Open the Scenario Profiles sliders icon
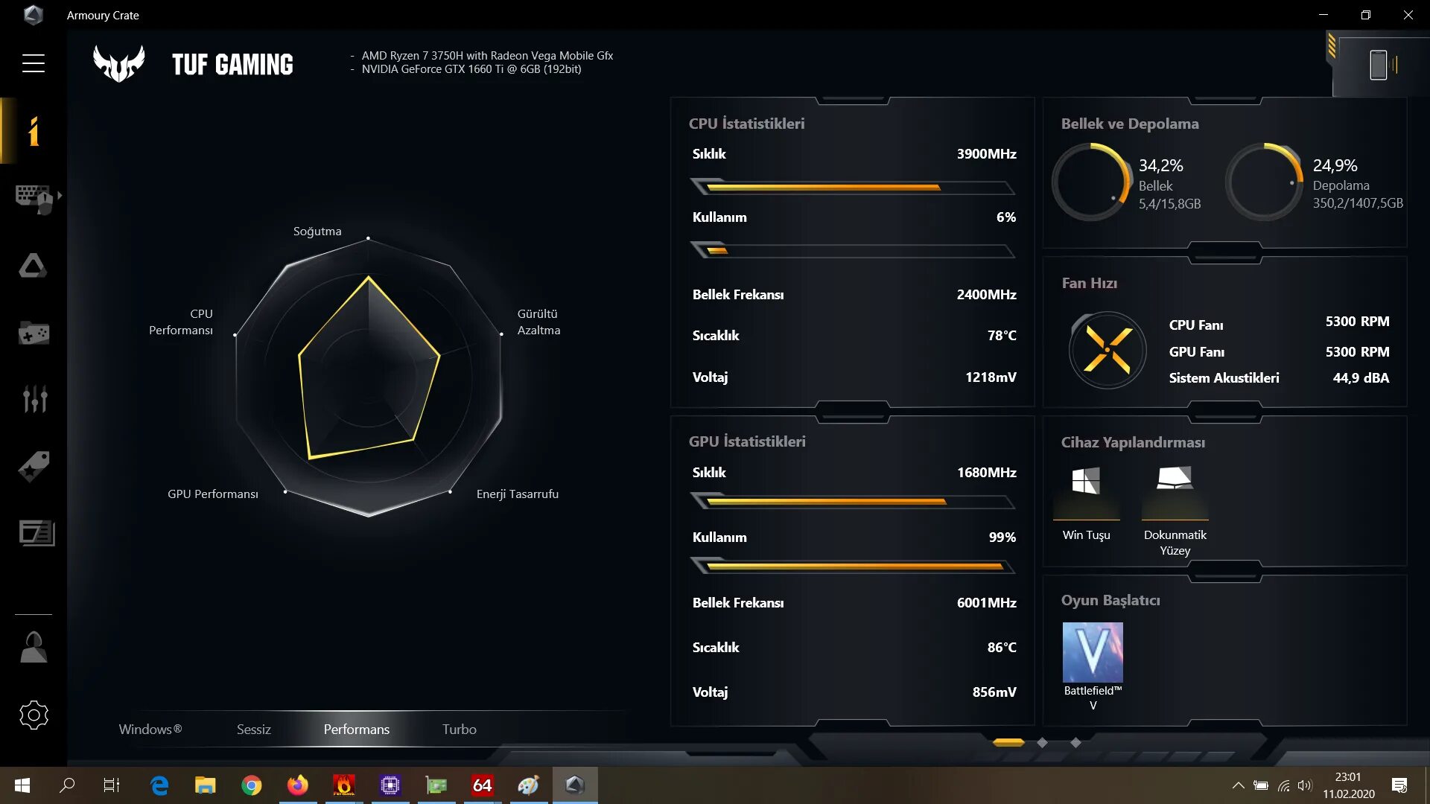The height and width of the screenshot is (804, 1430). [34, 399]
